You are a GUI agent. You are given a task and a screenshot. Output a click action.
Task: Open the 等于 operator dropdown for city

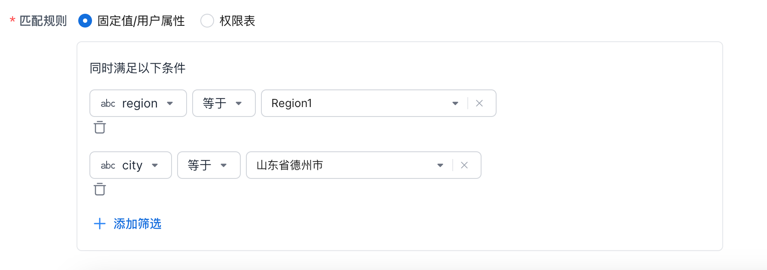click(x=209, y=165)
